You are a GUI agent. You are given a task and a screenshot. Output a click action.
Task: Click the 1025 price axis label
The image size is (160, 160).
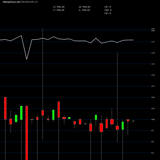click(x=153, y=108)
